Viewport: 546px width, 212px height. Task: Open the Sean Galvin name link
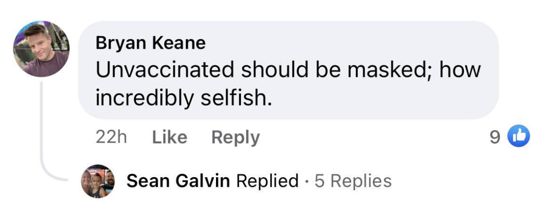(178, 181)
